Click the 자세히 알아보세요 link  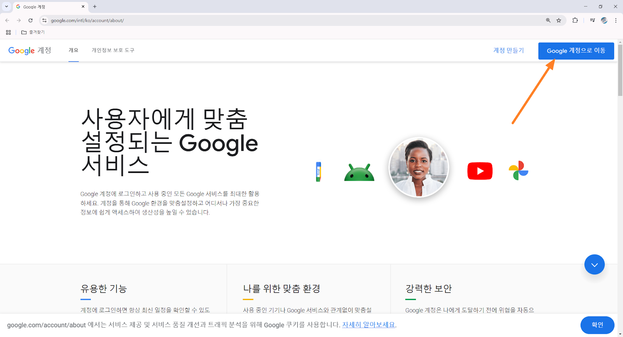(368, 325)
